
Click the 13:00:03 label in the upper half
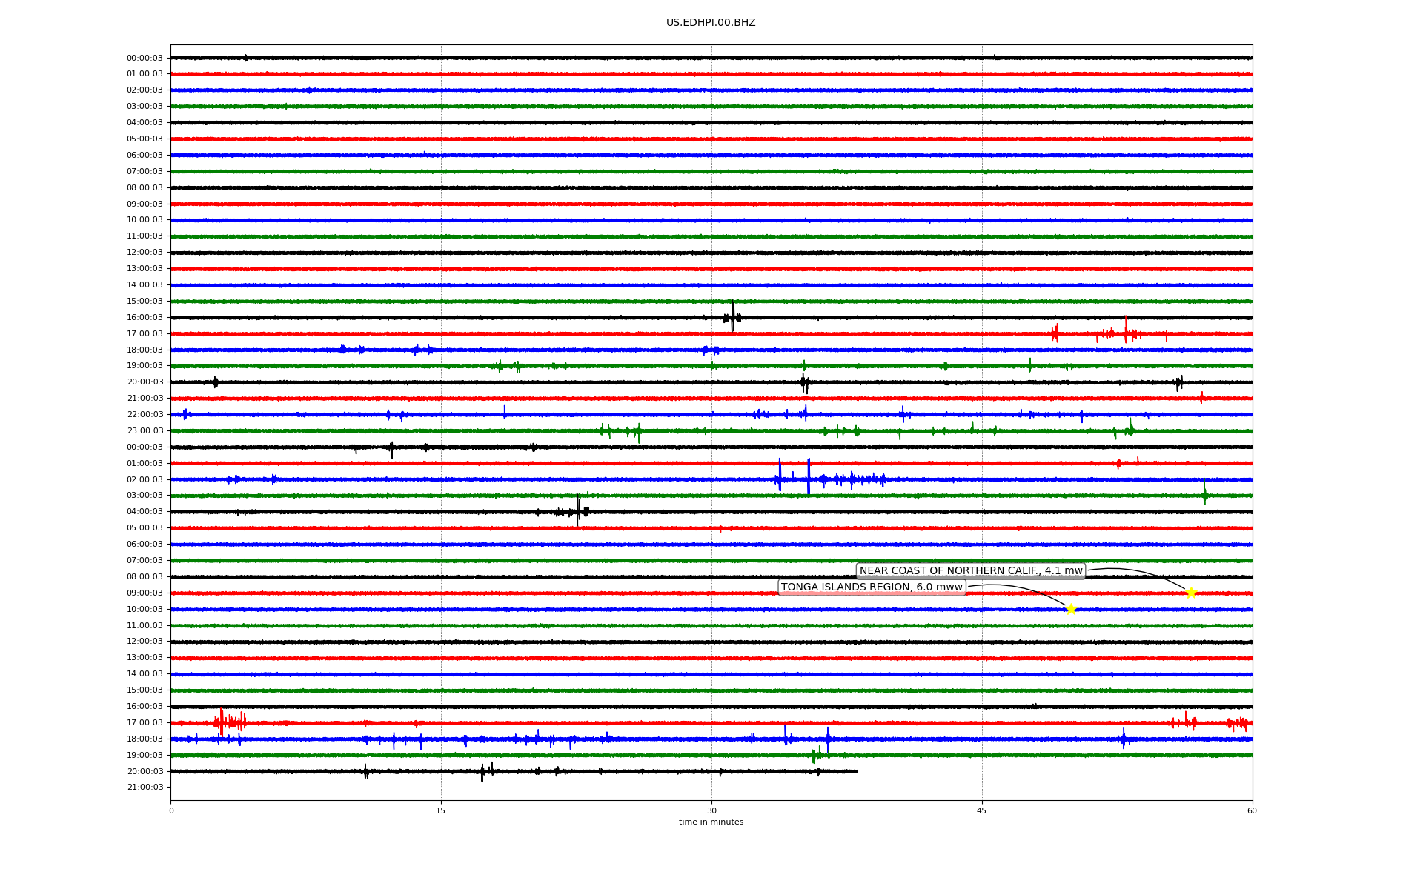145,269
